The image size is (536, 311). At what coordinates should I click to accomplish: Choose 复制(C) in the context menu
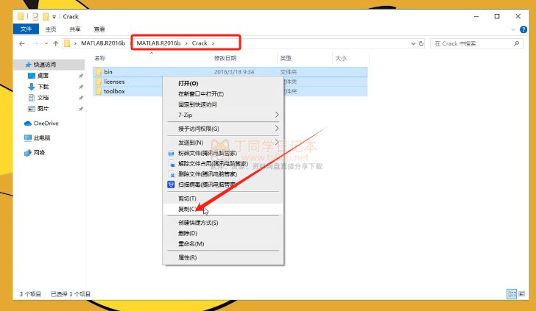(223, 209)
